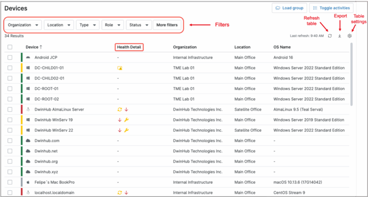Select the Android JCP row checkbox
368x197 pixels.
click(x=10, y=57)
